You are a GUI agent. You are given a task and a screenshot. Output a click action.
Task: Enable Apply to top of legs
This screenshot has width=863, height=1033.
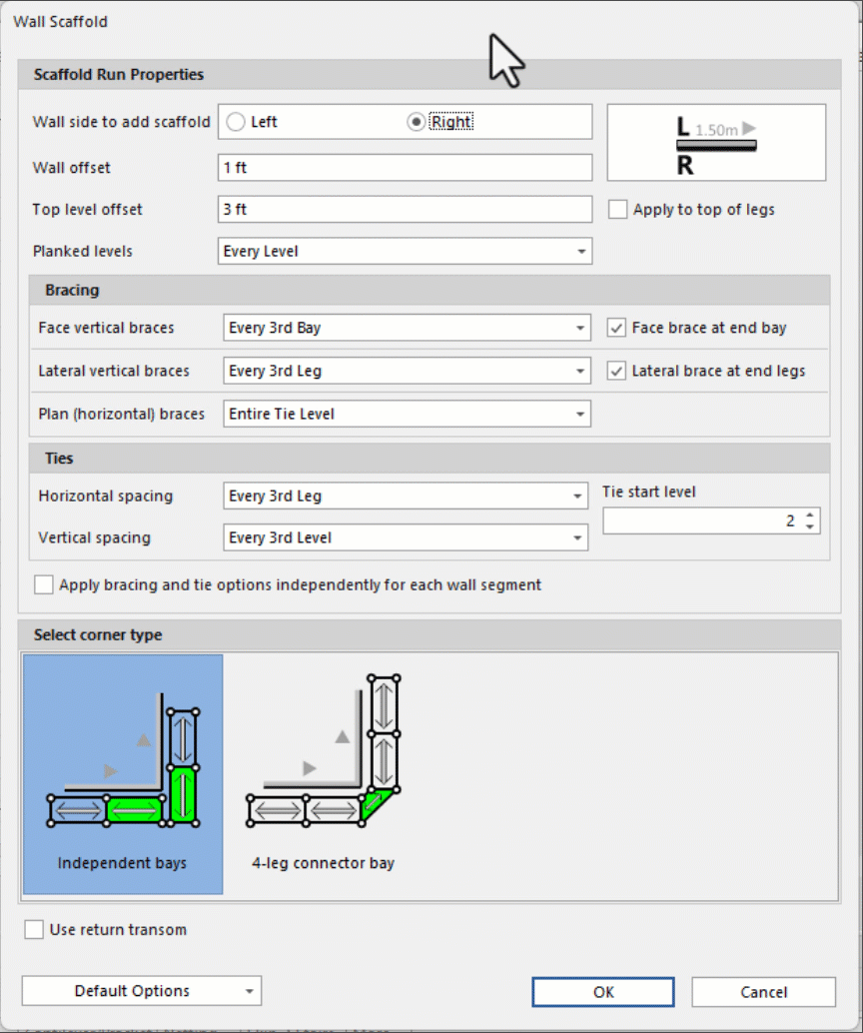pyautogui.click(x=618, y=210)
